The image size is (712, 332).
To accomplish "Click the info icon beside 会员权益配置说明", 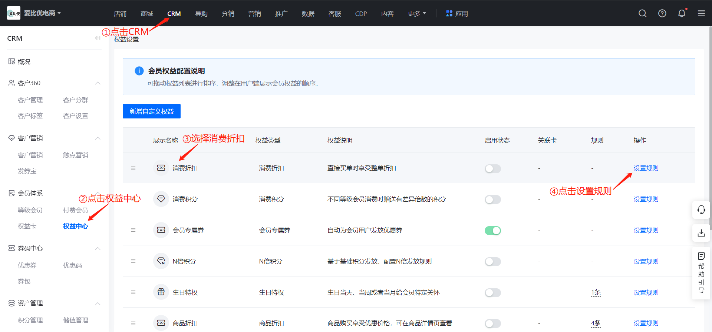I will click(139, 71).
